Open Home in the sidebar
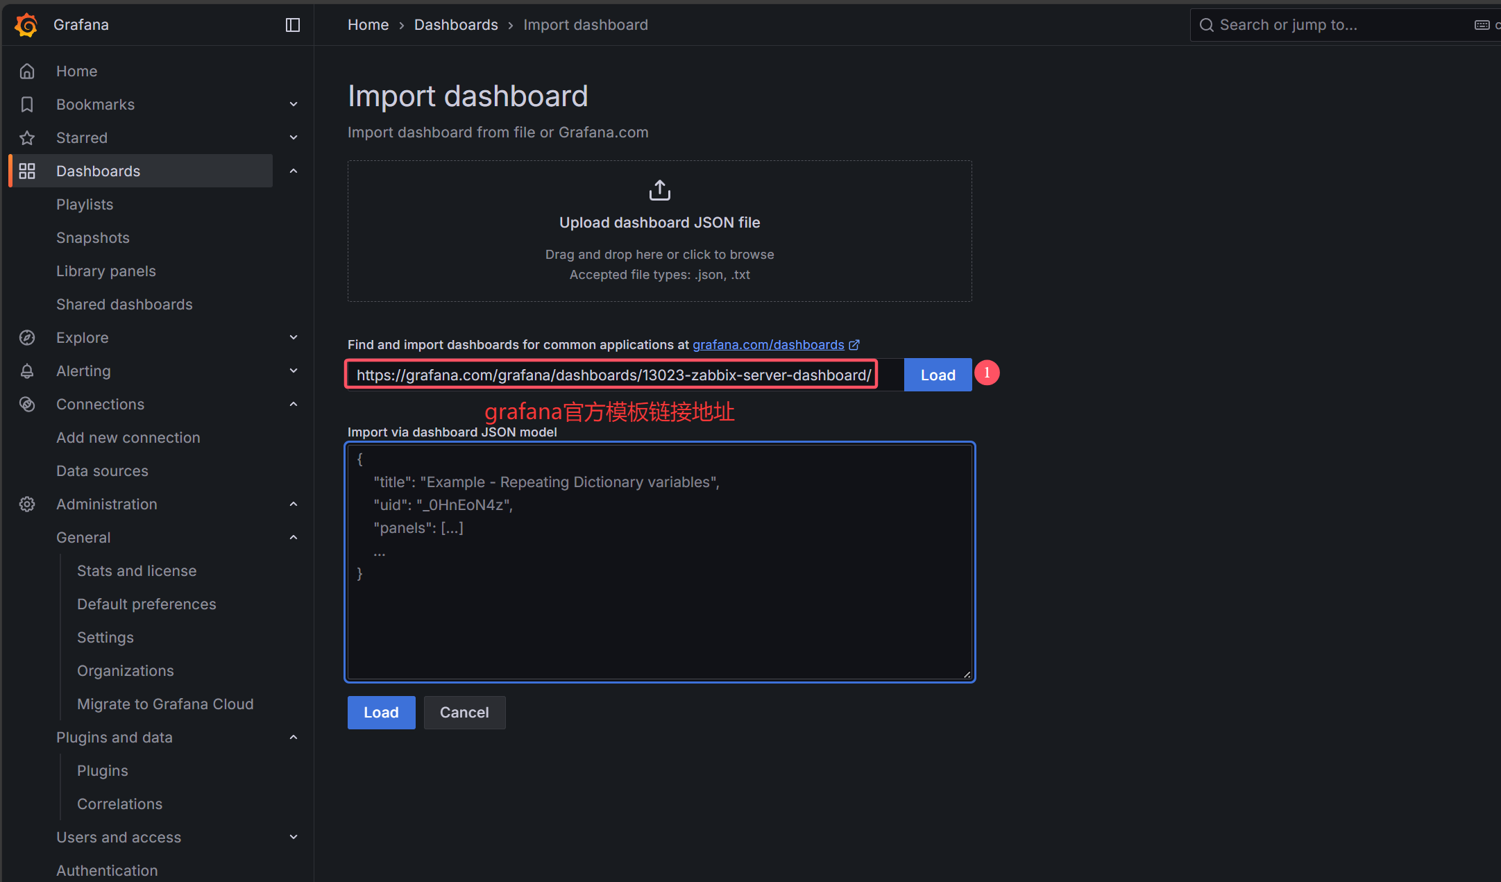This screenshot has height=882, width=1501. click(x=76, y=71)
